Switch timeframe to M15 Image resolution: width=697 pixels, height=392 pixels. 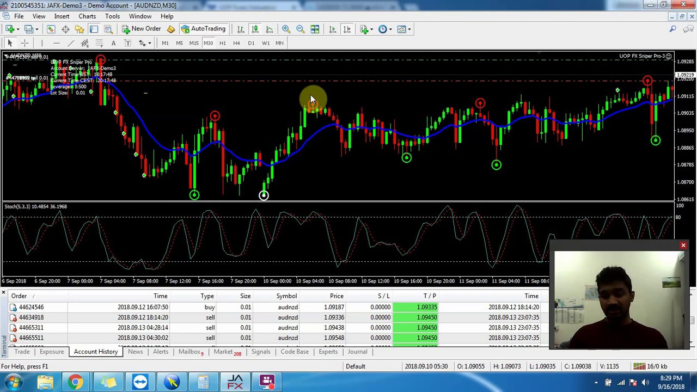[194, 43]
